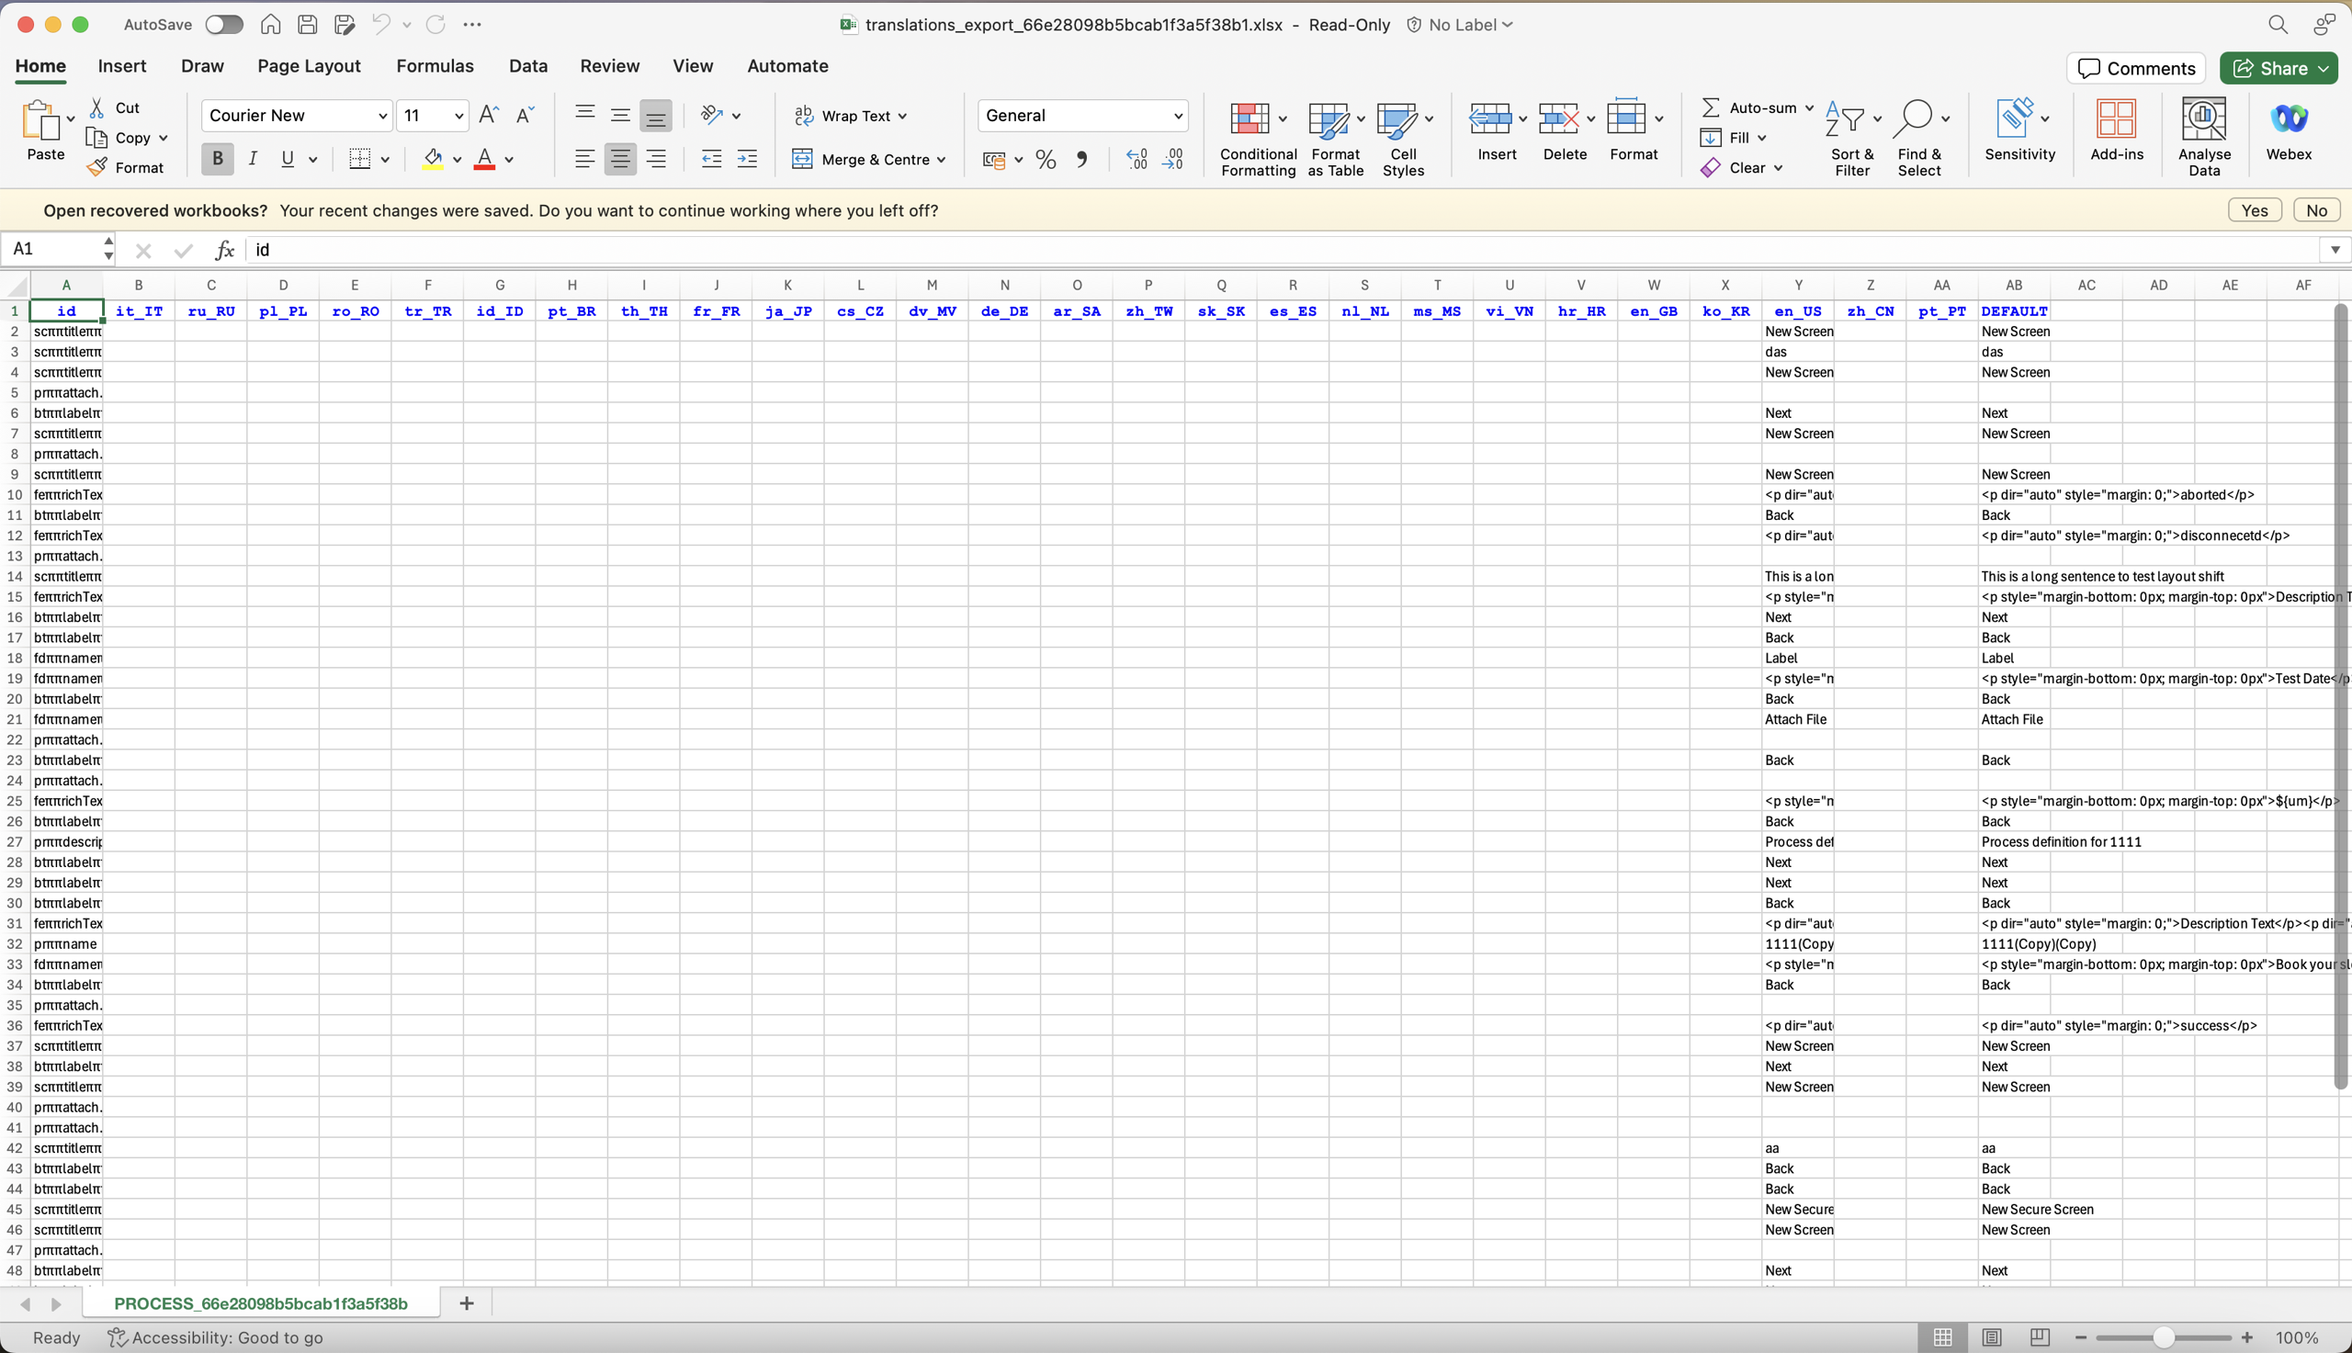Toggle Italic formatting

(253, 160)
